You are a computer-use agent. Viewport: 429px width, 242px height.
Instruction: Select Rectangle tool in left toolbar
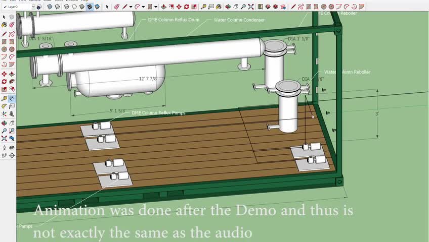coord(4,42)
